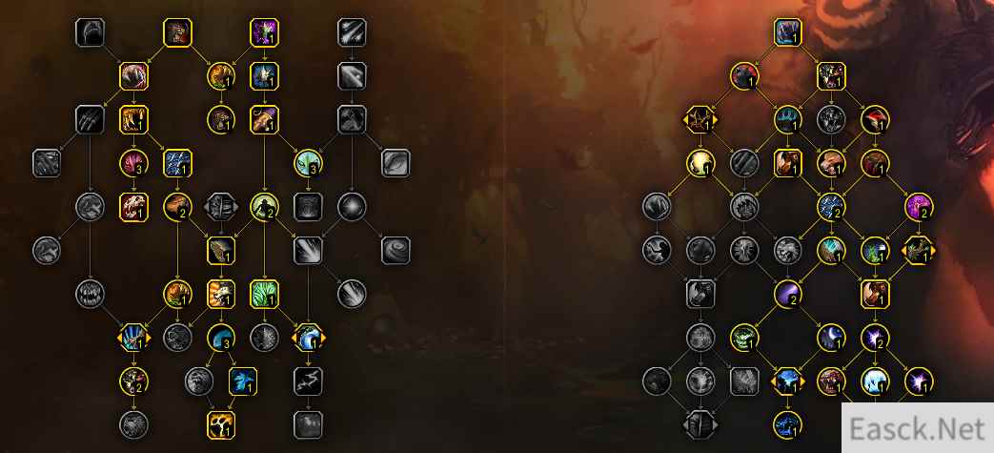The height and width of the screenshot is (453, 994).
Task: Open the blue claws hexagon choice node
Action: click(x=133, y=338)
